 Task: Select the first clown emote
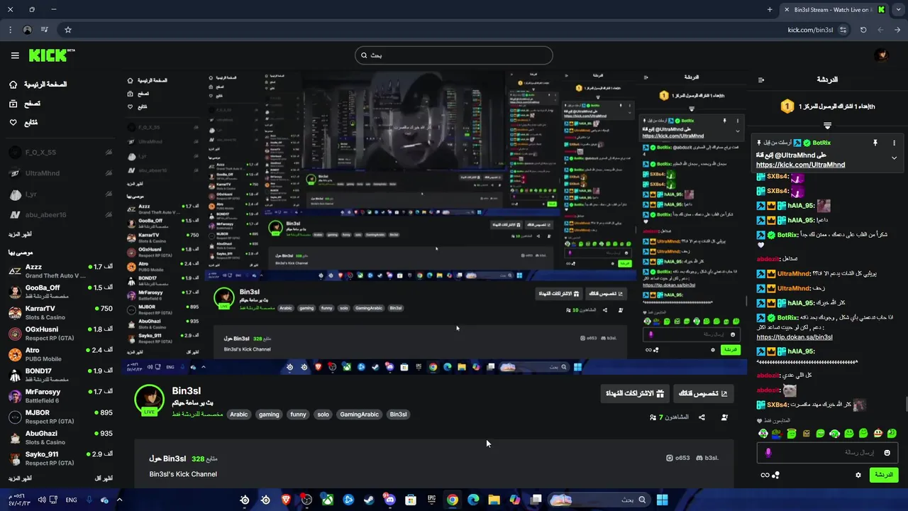coord(763,433)
